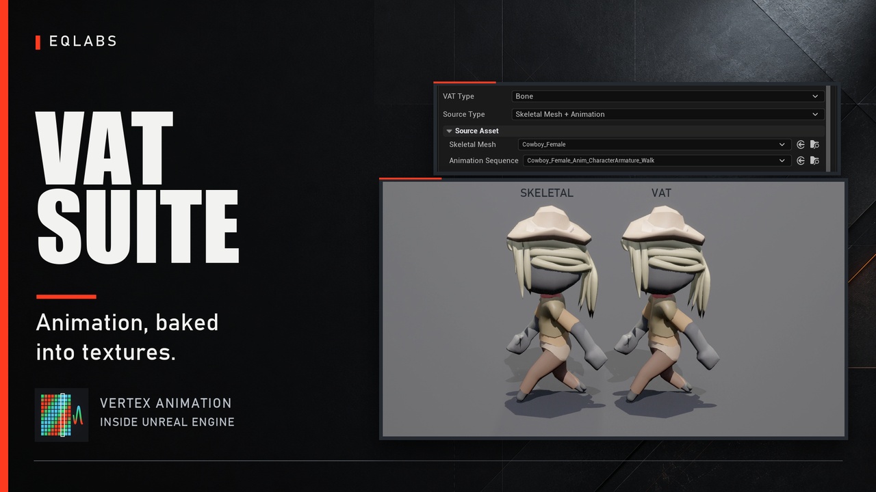Click the "EQLABS" brand text
This screenshot has width=876, height=492.
pyautogui.click(x=83, y=42)
